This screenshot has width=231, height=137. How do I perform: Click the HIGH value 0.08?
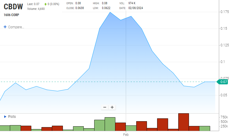tap(105, 3)
